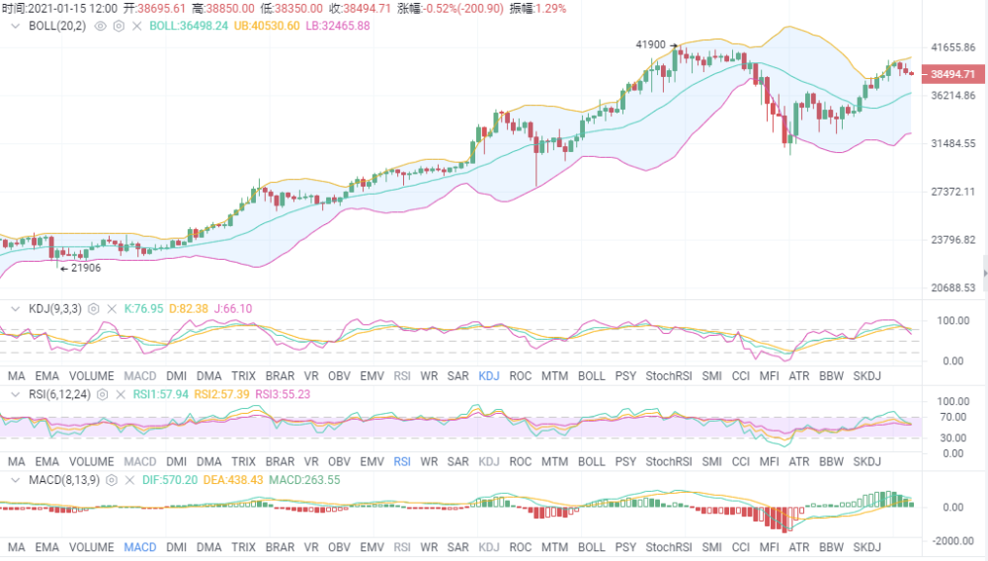Close the RSI indicator pane with X
The width and height of the screenshot is (988, 561).
121,394
